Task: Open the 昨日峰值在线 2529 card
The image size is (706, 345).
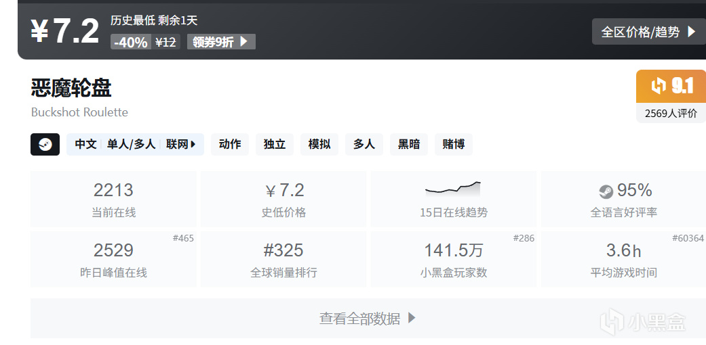Action: [113, 259]
